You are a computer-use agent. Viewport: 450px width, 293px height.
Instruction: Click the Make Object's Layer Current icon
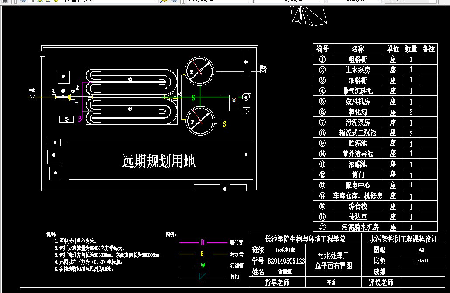pyautogui.click(x=163, y=2)
